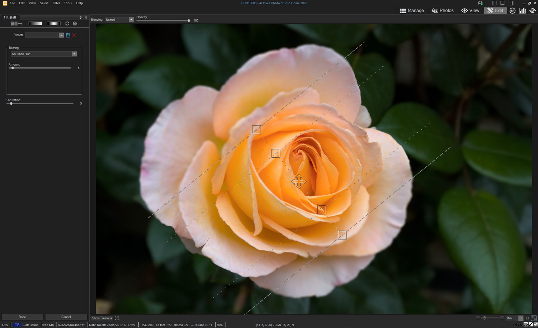538x328 pixels.
Task: Open the Blending mode dropdown
Action: tap(131, 20)
